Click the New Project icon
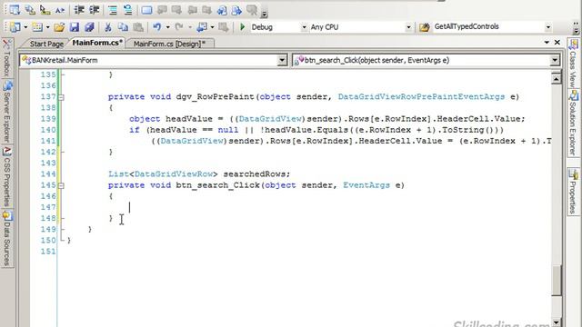 click(15, 27)
